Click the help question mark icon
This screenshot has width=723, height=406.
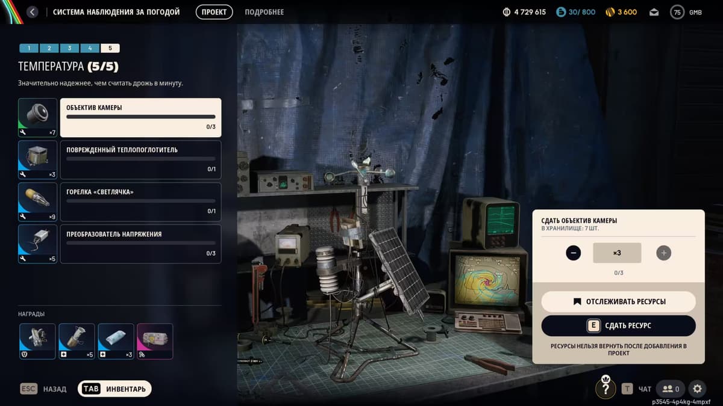pos(606,389)
